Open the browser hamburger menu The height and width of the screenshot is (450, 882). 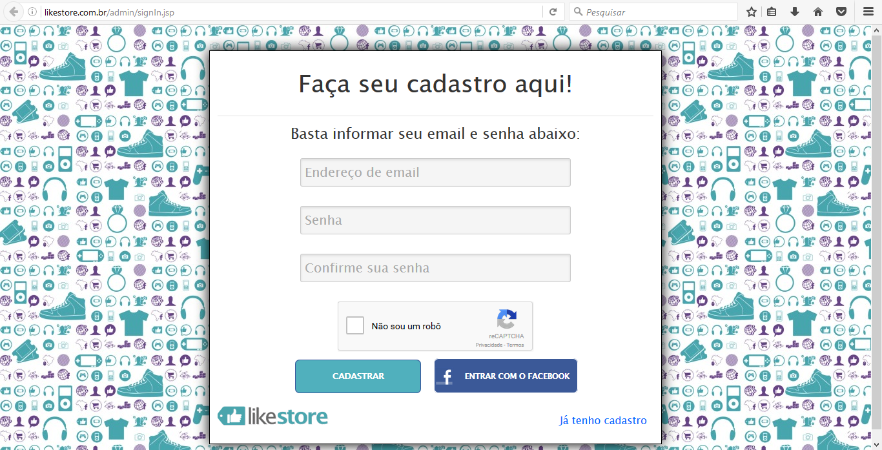pos(868,12)
